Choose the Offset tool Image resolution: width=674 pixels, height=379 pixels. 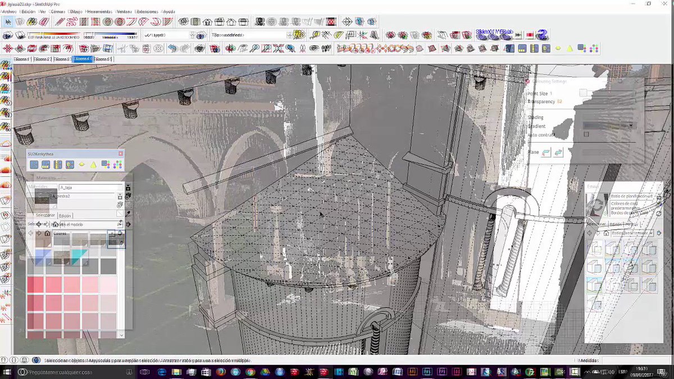(68, 49)
